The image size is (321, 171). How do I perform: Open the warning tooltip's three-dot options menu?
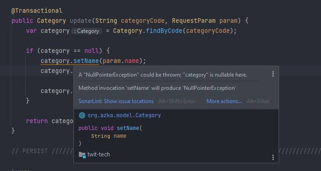(273, 74)
